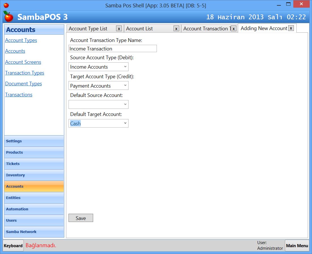Image resolution: width=312 pixels, height=254 pixels.
Task: Switch to the Account List tab
Action: (139, 28)
